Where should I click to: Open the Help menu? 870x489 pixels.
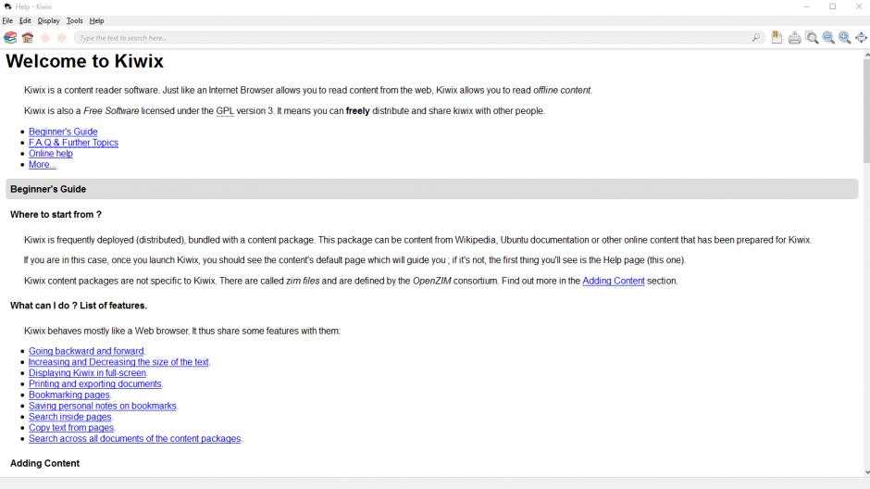(x=96, y=20)
